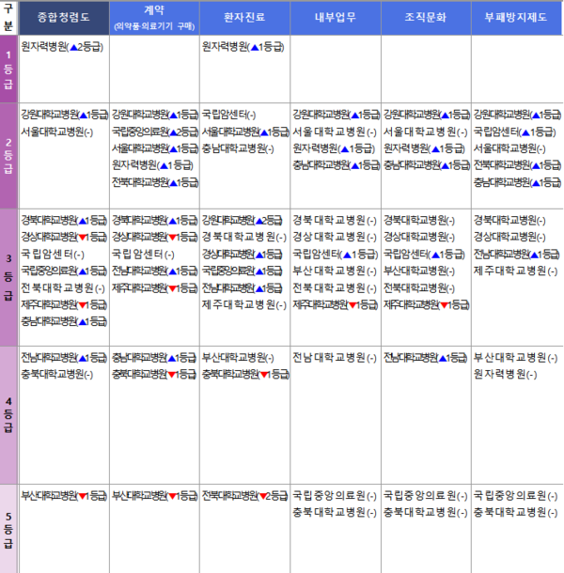
Task: Click 충남대학교병원(▲1등급) in 부패방지제도 column
Action: [x=517, y=182]
